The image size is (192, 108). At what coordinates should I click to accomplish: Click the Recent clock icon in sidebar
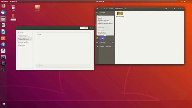(x=97, y=13)
